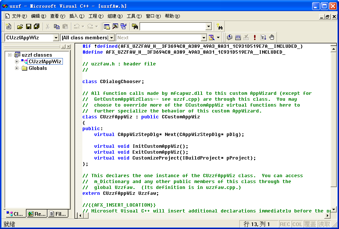Click the New Text File toolbar icon
The image size is (339, 229).
point(8,26)
